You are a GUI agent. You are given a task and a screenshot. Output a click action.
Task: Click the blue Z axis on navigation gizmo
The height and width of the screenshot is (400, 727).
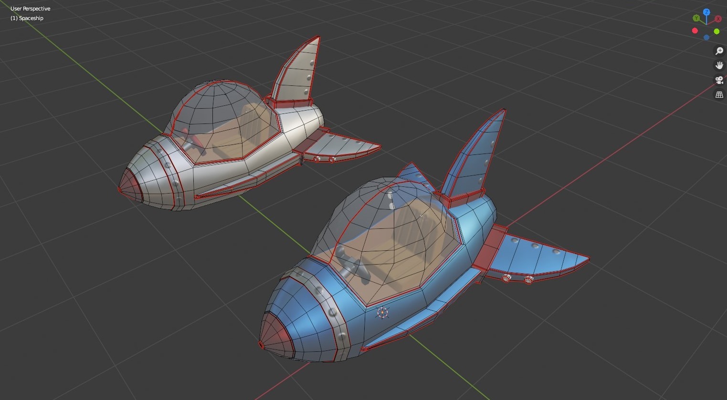point(706,11)
